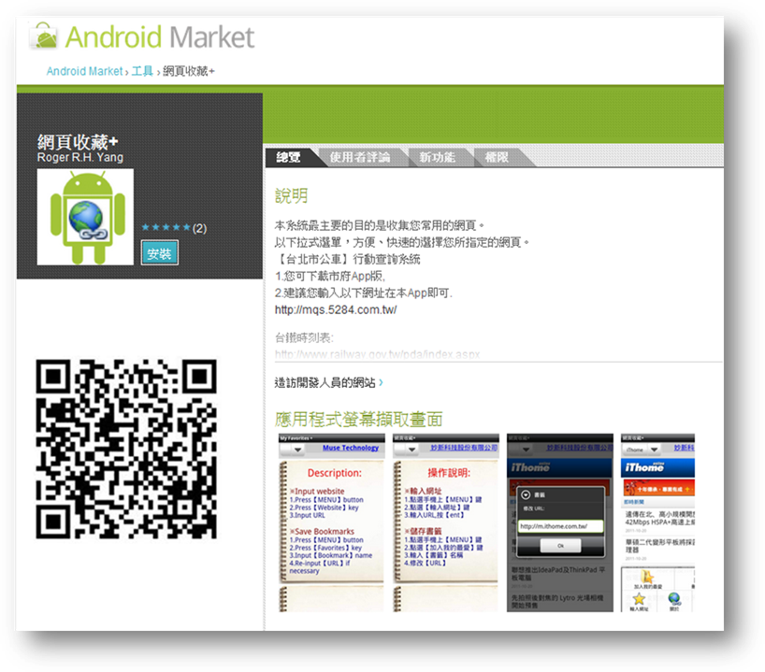Open the URL dialog screenshot thumbnail
The height and width of the screenshot is (672, 765).
click(x=560, y=522)
